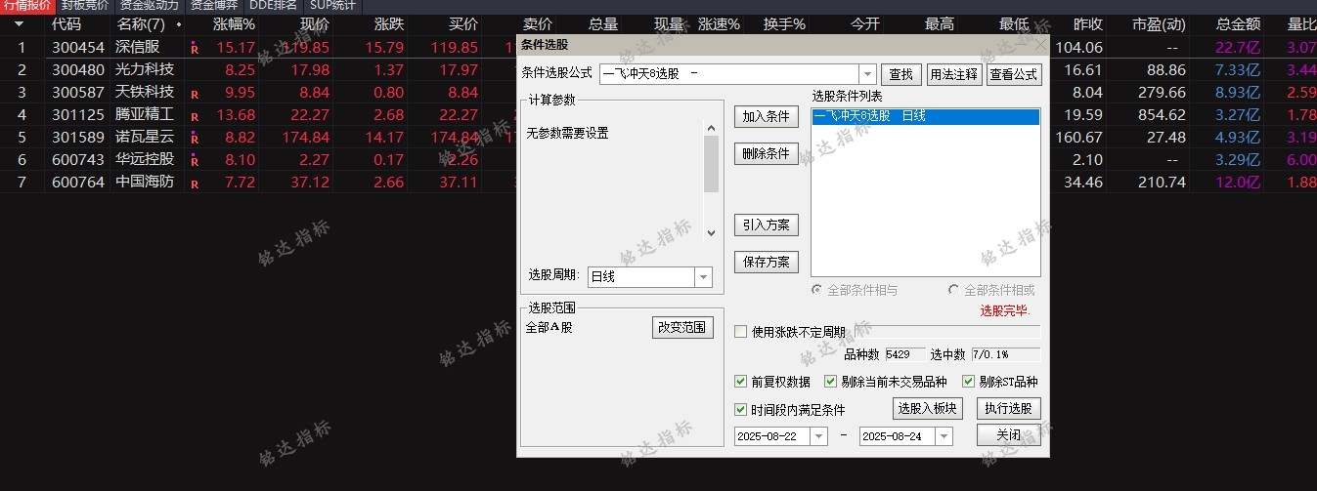The image size is (1317, 491).
Task: Switch to the 封板竞价 tab
Action: [85, 6]
